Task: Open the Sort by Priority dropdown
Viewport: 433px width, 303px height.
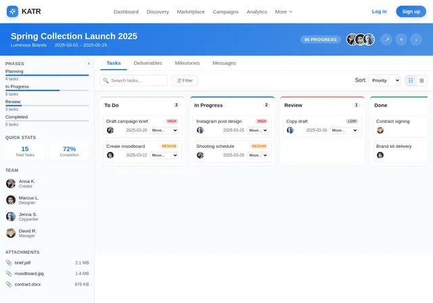Action: click(384, 80)
